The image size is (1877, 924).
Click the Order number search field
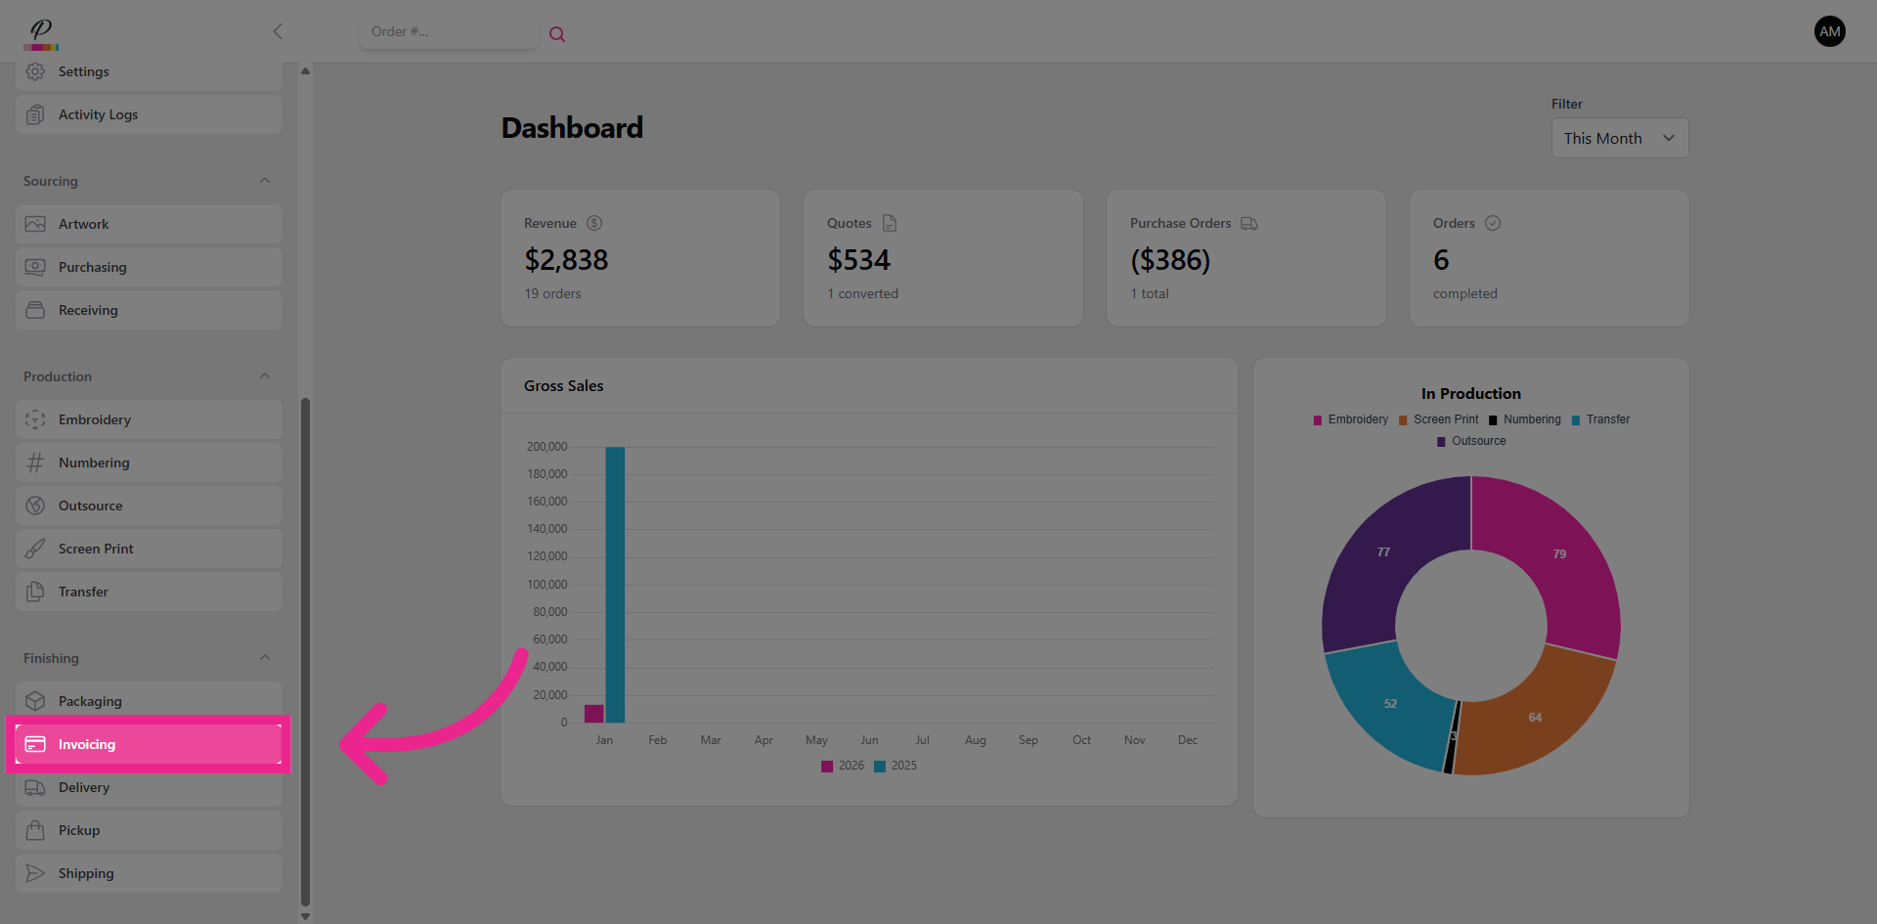pos(448,32)
